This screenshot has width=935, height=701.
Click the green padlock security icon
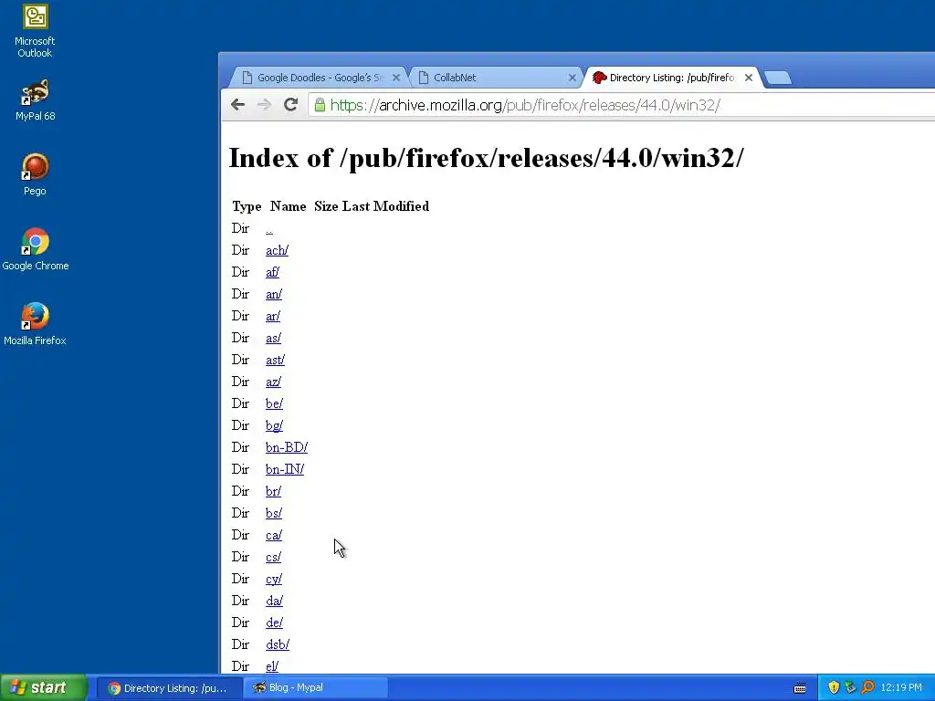tap(320, 105)
